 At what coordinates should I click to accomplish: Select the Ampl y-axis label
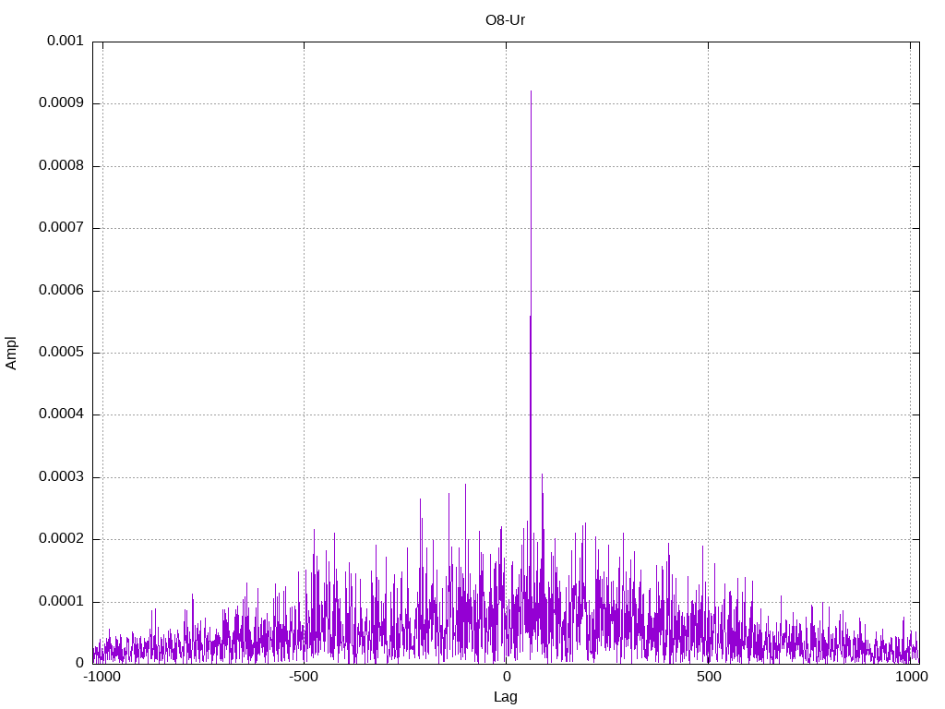coord(12,353)
